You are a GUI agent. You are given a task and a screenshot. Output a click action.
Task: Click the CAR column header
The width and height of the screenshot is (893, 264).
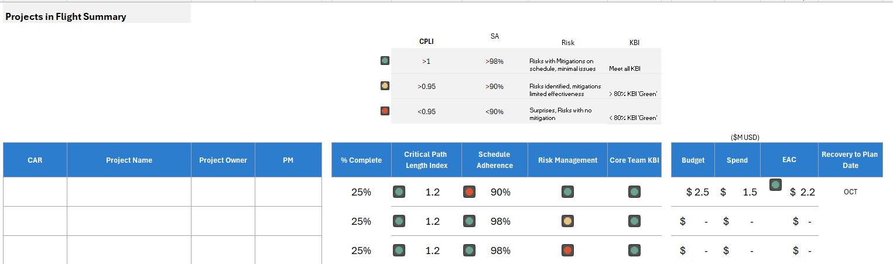(x=35, y=160)
